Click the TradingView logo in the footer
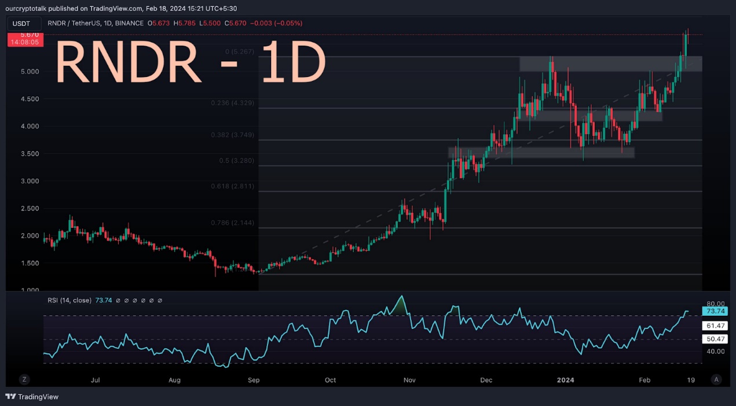This screenshot has height=406, width=736. pos(32,397)
